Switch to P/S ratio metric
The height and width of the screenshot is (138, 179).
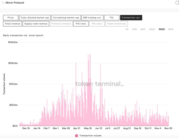(x=81, y=24)
